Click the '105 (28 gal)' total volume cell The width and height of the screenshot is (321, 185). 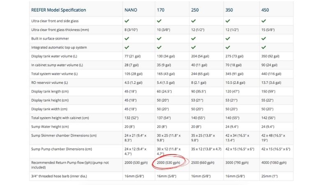133,74
